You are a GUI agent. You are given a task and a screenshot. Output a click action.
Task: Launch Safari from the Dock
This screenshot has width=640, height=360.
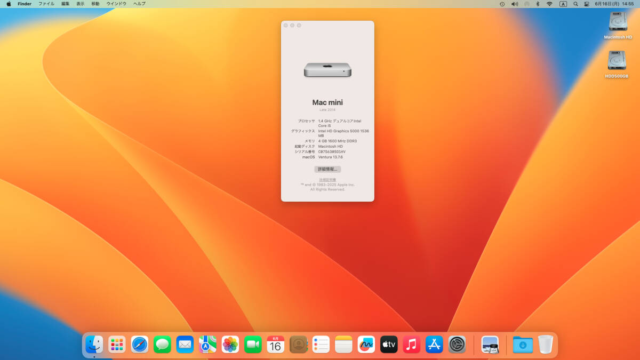(x=140, y=345)
